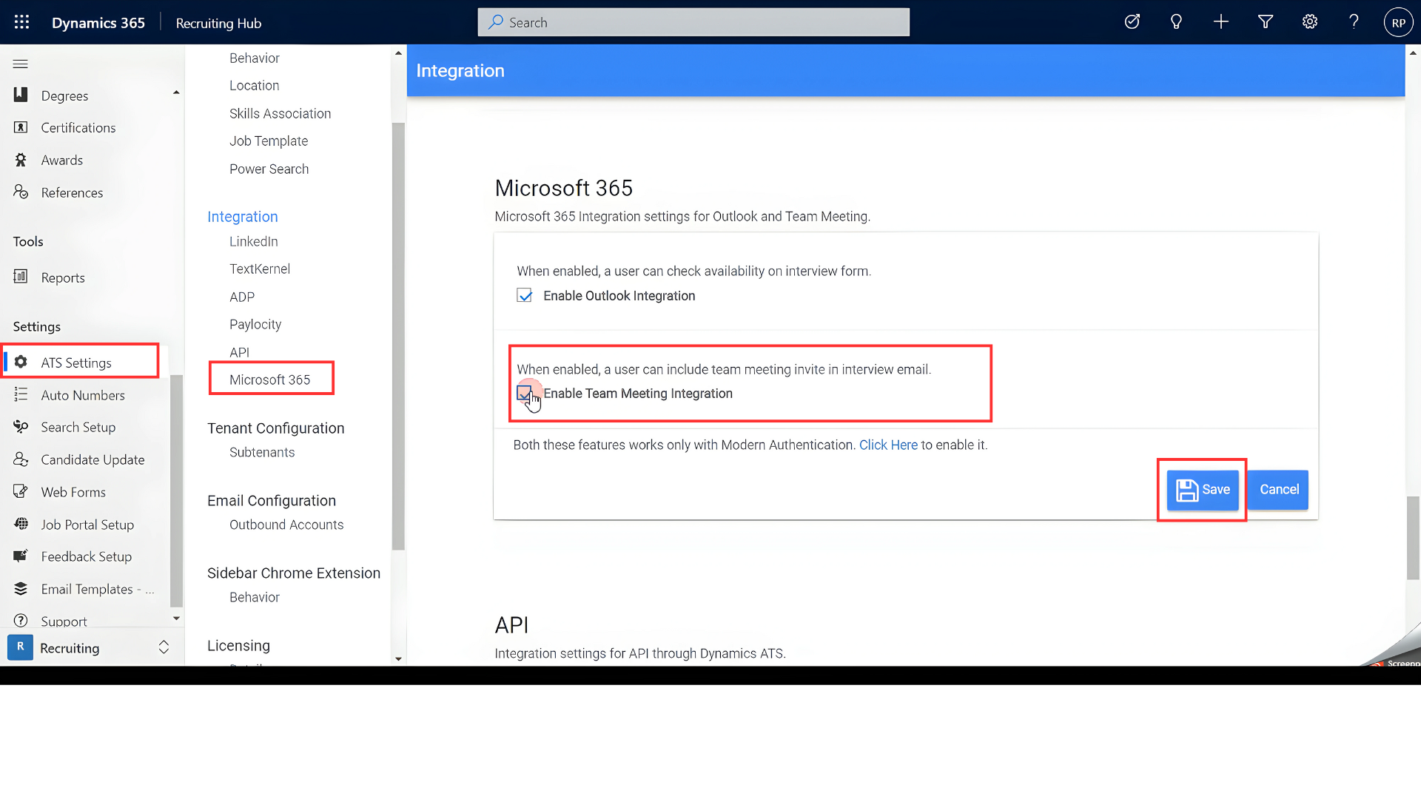Select the Paylocity integration item
Viewport: 1421px width, 799px height.
coord(255,324)
